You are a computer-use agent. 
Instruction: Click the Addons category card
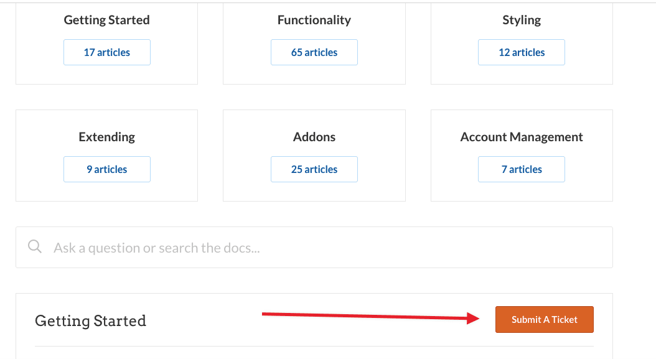(314, 155)
